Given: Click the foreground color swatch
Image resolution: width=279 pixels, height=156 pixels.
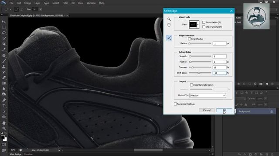Looking at the screenshot, I should (x=3, y=137).
